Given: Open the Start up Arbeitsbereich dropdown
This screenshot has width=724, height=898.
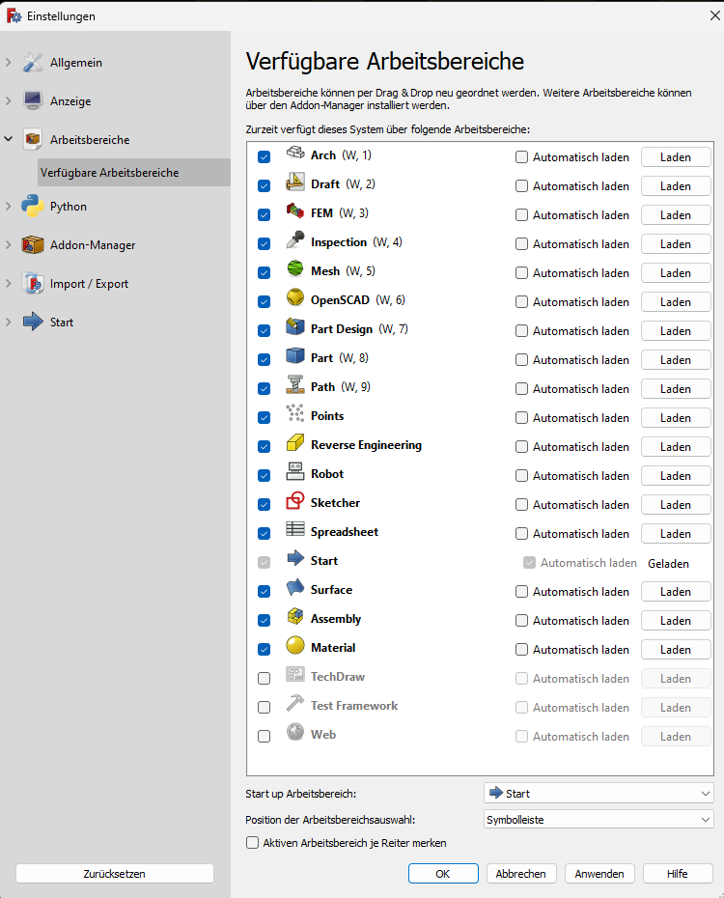Looking at the screenshot, I should tap(599, 794).
